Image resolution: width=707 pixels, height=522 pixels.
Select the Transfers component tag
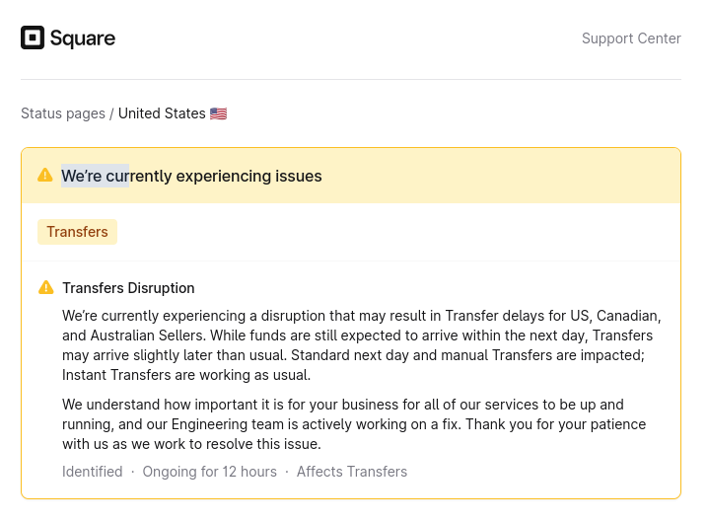pos(77,232)
